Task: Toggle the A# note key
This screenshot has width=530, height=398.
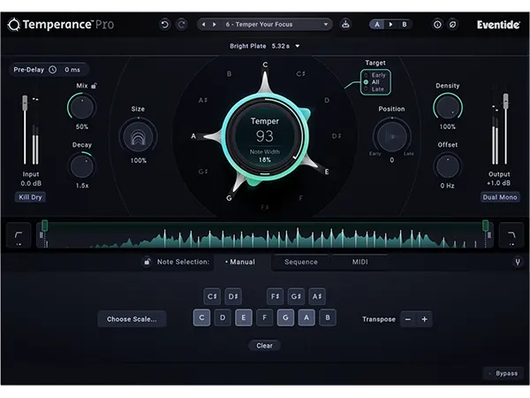Action: pos(317,296)
